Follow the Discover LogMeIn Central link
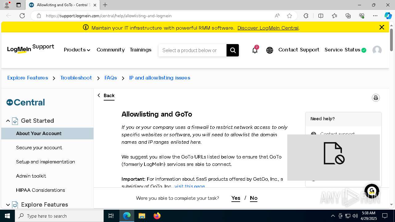Screen dimensions: 395x222 [x=268, y=28]
